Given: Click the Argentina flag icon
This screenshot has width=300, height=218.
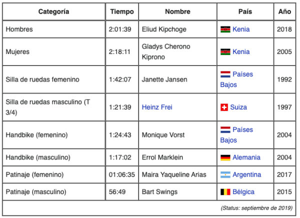Looking at the screenshot, I should (225, 175).
